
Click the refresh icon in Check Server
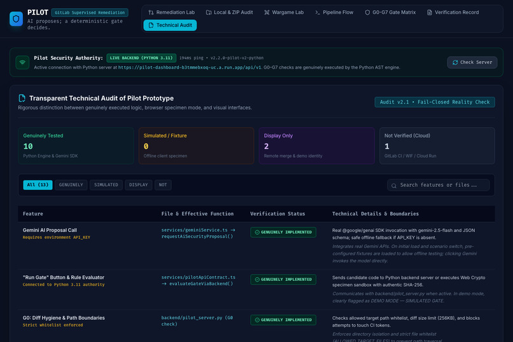455,62
